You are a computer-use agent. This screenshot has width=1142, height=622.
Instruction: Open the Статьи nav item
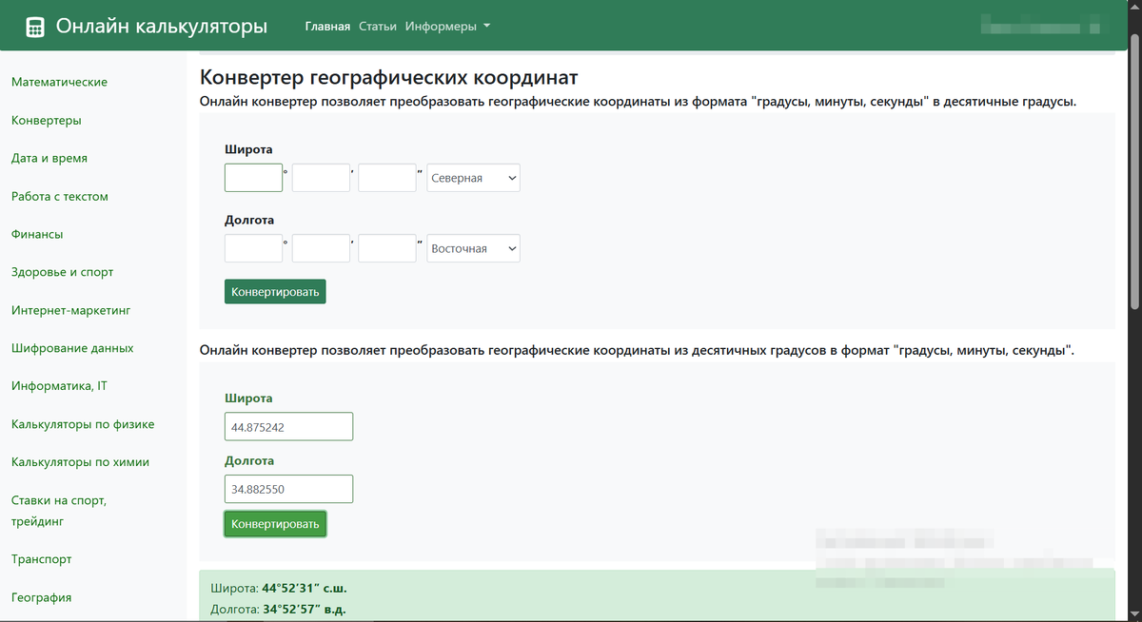[x=378, y=27]
